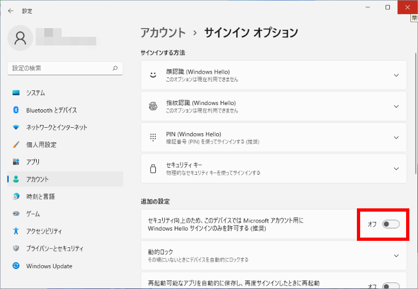Viewport: 418px width, 289px height.
Task: Click the アカウント breadcrumb link
Action: coord(163,32)
